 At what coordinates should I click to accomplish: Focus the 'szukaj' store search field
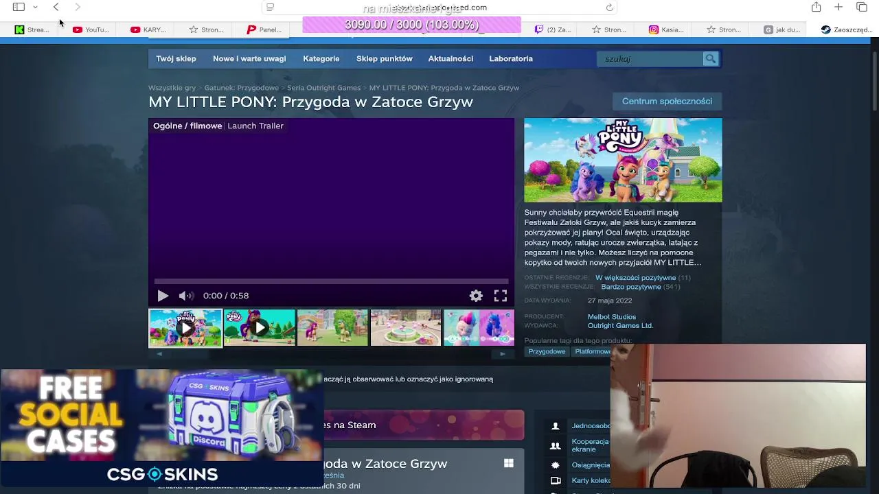[650, 59]
